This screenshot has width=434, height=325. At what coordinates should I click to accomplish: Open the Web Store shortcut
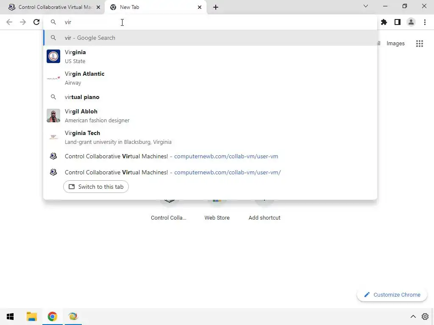coord(217,210)
